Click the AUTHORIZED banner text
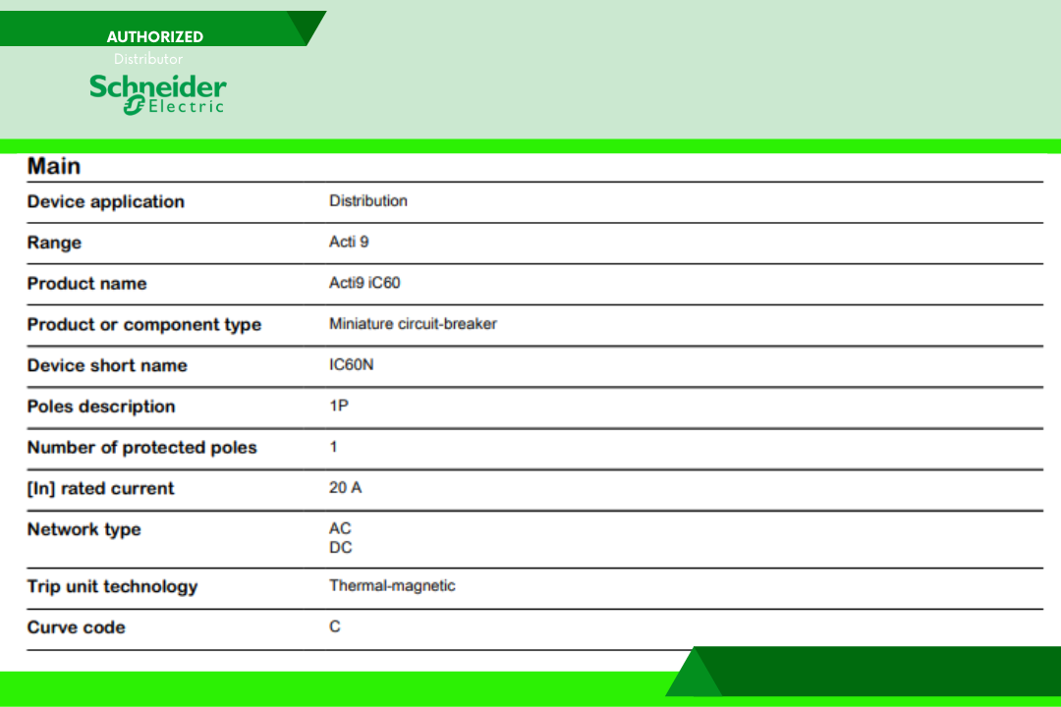Viewport: 1061px width, 707px height. (x=155, y=36)
